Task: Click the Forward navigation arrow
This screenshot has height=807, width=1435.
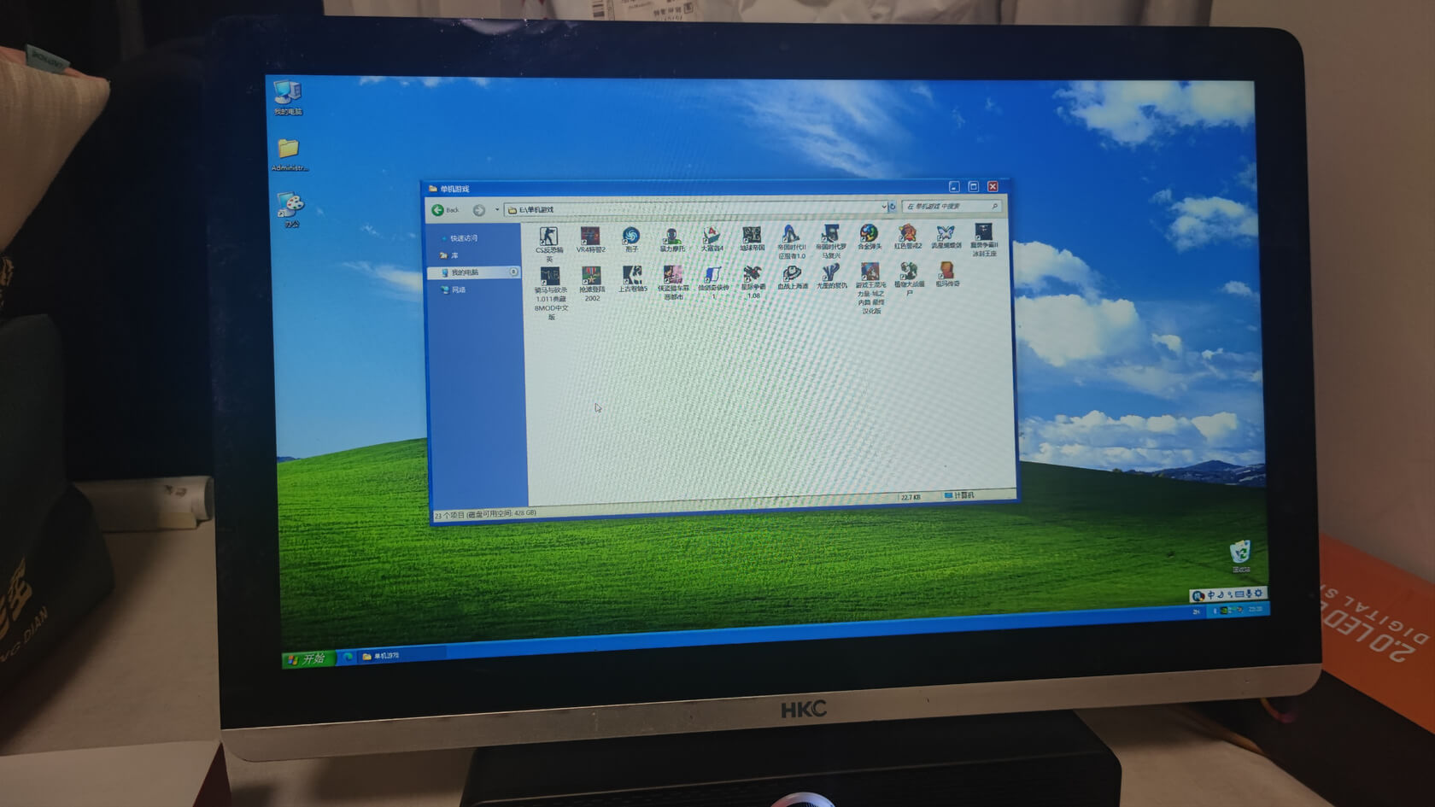Action: point(479,210)
